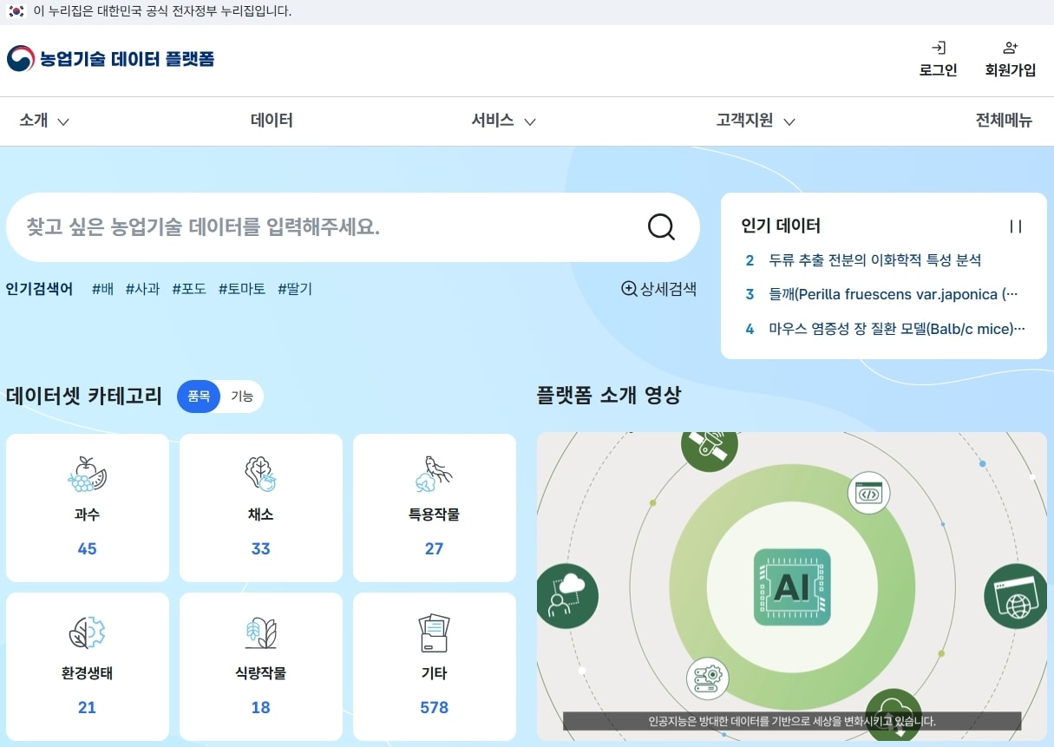Click the 기타 documents icon

pos(434,633)
